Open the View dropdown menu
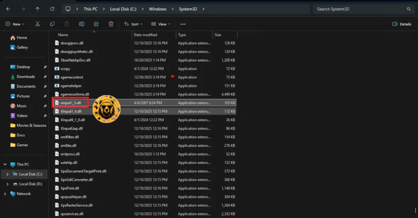Screen dimensions: 418x218 (159, 24)
